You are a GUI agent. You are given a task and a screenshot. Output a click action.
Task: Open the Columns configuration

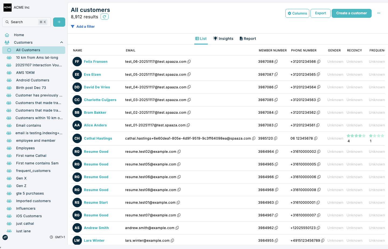297,13
